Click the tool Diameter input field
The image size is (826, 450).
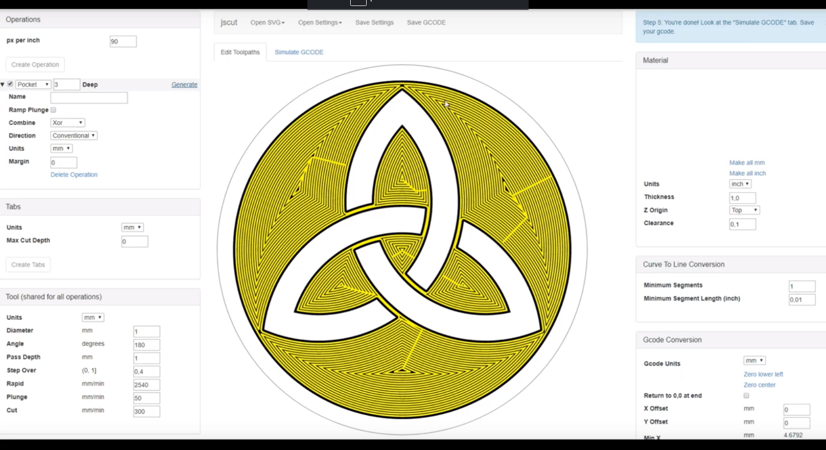coord(146,332)
